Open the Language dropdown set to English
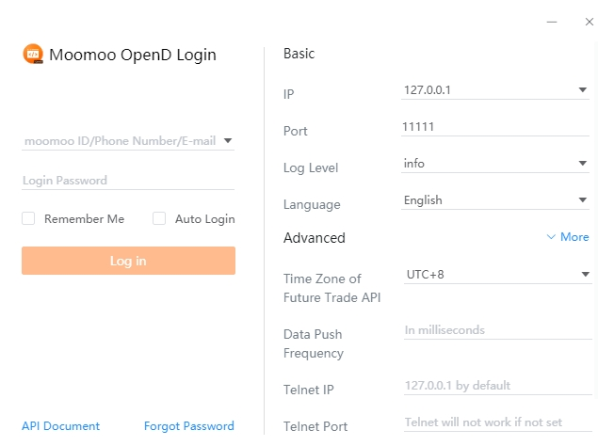The width and height of the screenshot is (598, 446). (x=583, y=200)
